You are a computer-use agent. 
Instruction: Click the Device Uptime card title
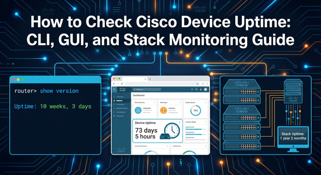tap(145, 123)
